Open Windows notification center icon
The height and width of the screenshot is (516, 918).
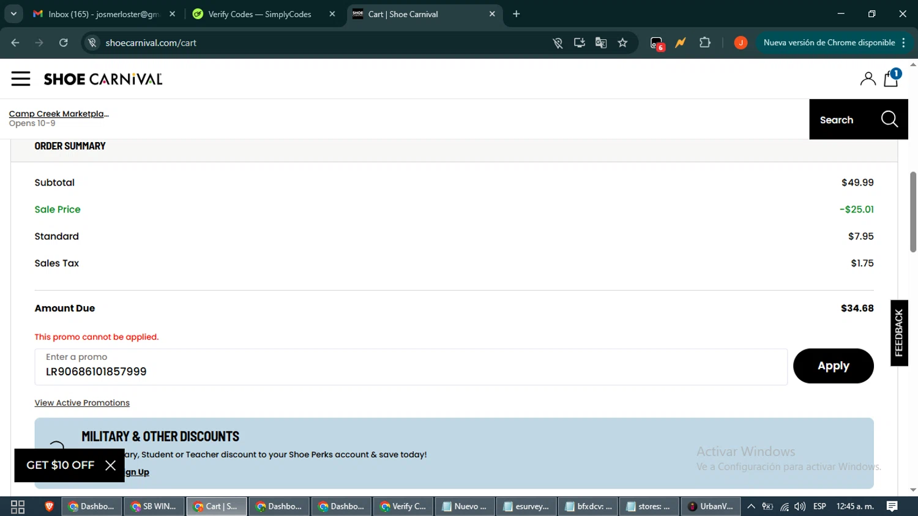click(892, 506)
